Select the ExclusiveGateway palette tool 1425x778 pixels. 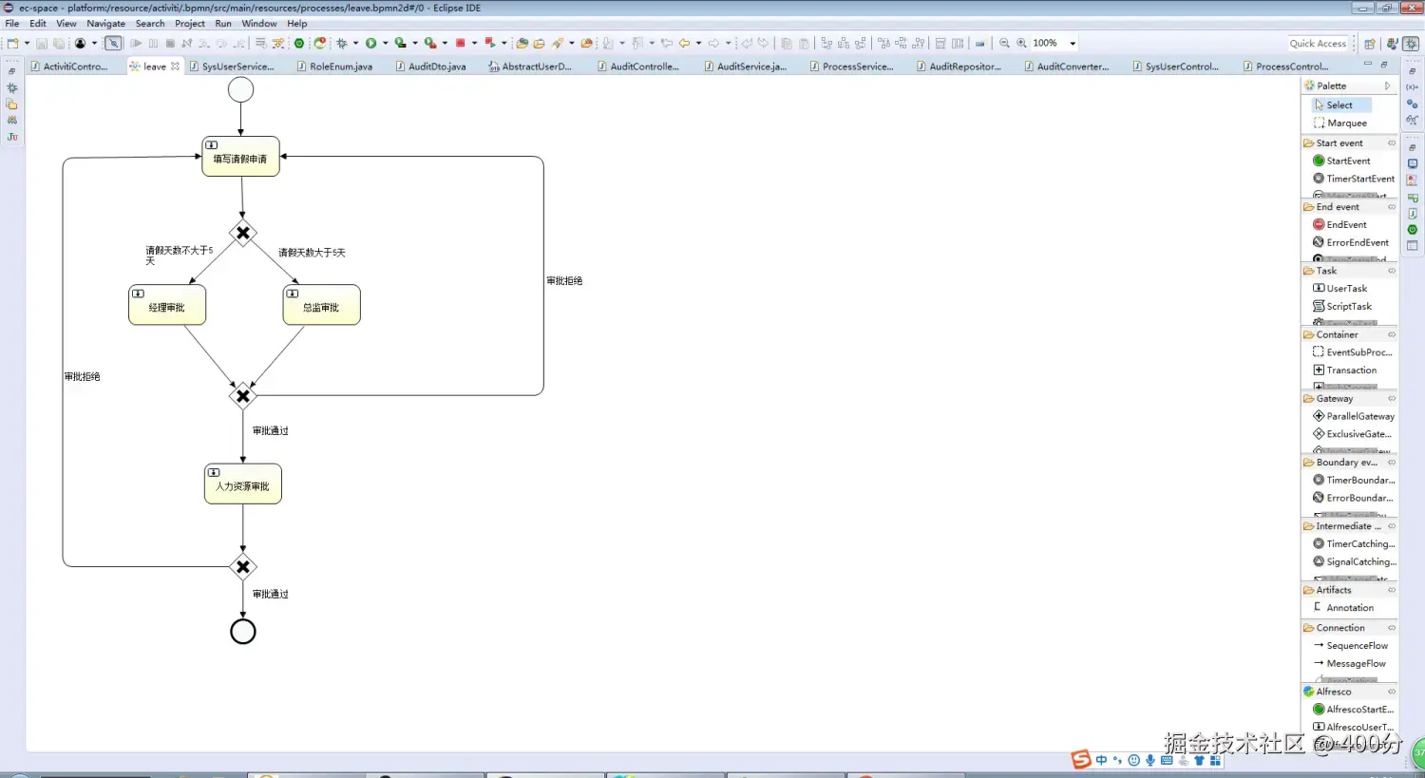click(x=1352, y=434)
